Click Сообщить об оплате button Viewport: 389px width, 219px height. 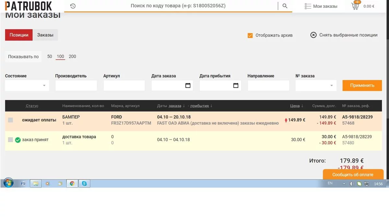coord(353,175)
